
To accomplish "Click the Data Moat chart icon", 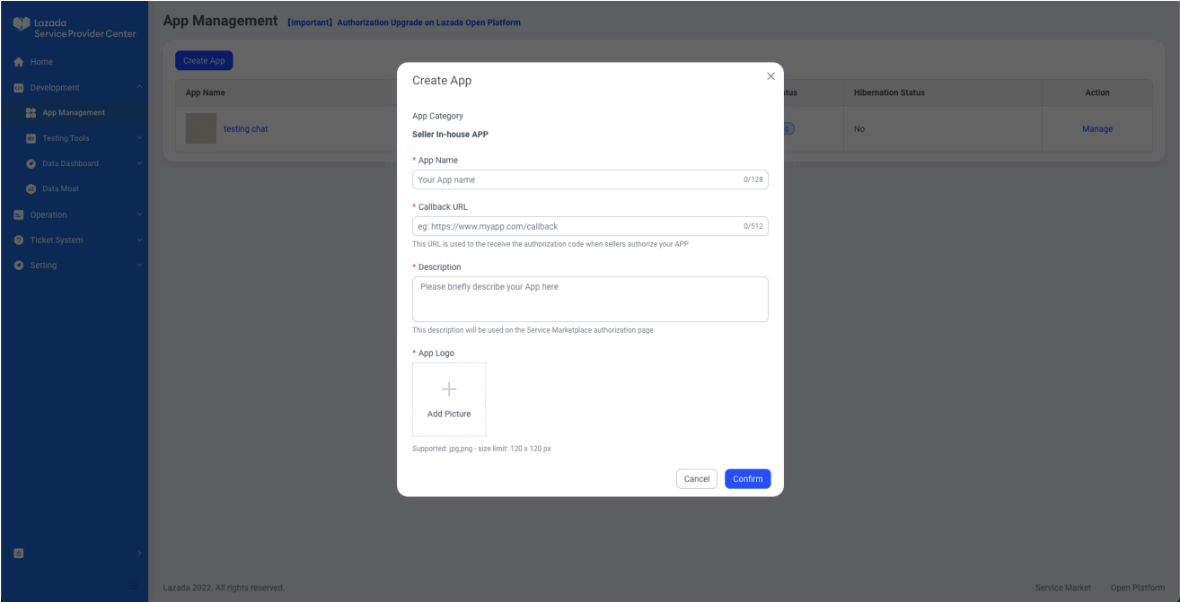I will click(x=31, y=189).
